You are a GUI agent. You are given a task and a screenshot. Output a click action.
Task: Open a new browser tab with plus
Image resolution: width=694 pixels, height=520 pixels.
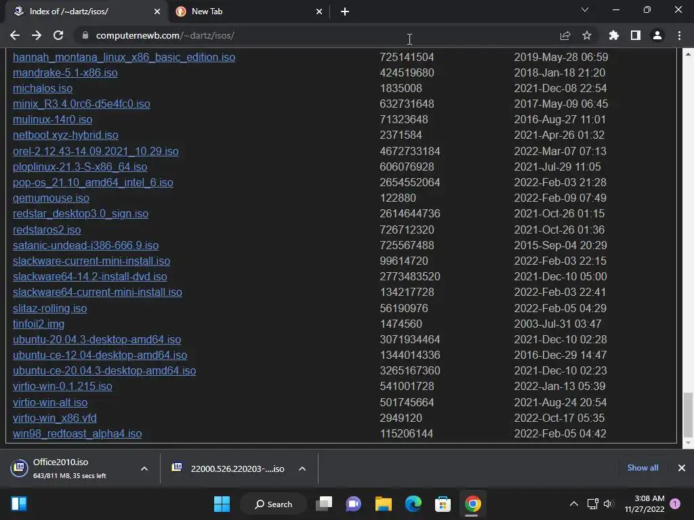coord(345,12)
